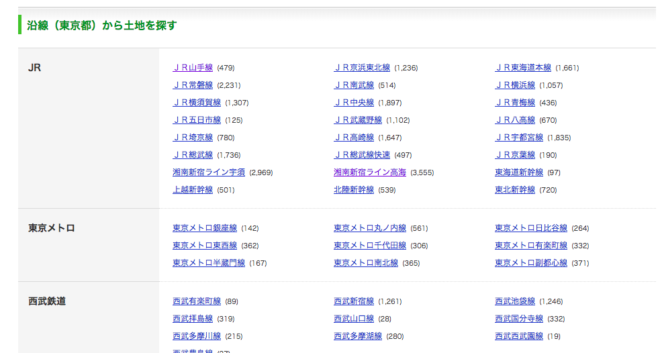This screenshot has height=353, width=658.
Task: Select the 西武国分寺線 link
Action: tap(519, 319)
